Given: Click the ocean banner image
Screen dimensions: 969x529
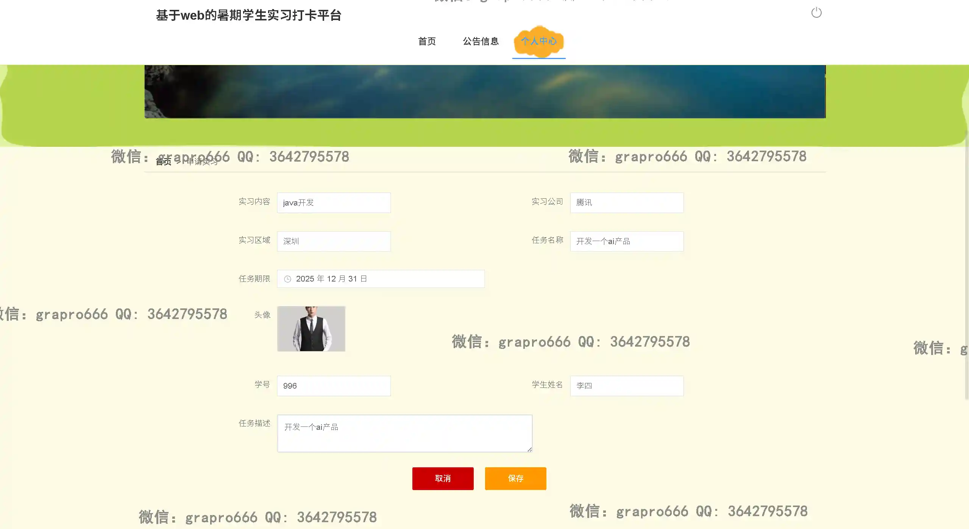Looking at the screenshot, I should [485, 92].
